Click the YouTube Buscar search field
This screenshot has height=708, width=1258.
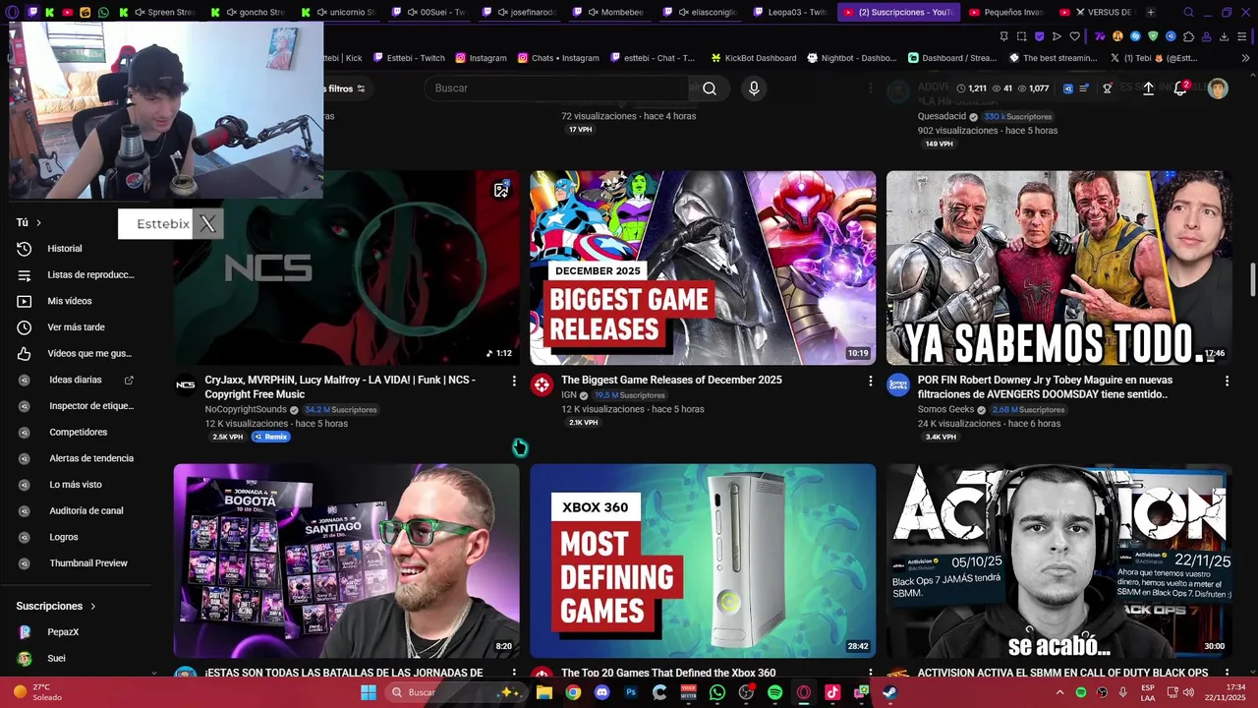(x=558, y=88)
